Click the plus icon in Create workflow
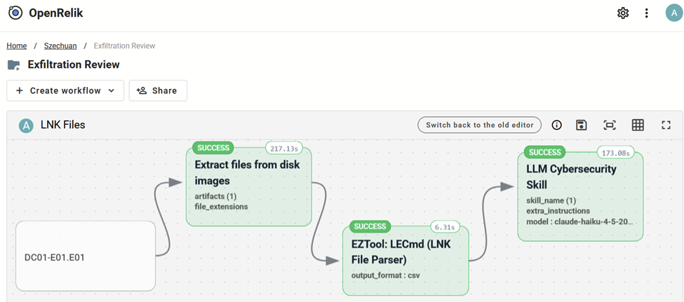 [19, 90]
